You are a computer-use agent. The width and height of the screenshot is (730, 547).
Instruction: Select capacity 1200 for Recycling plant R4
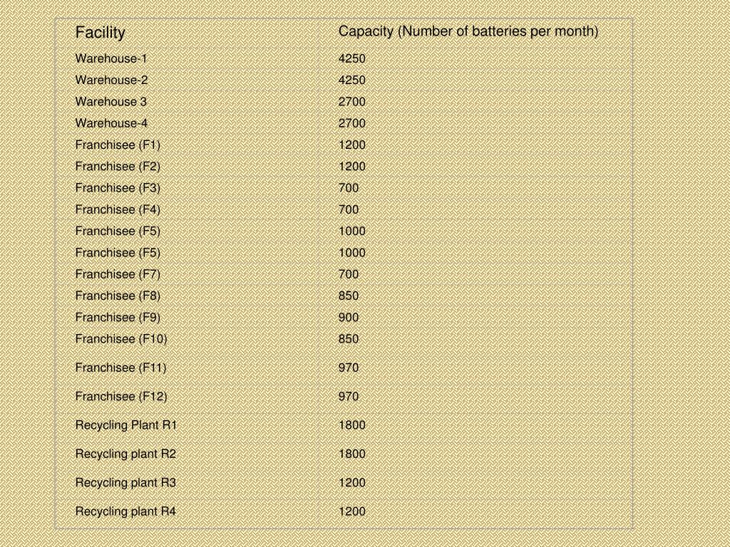point(352,512)
